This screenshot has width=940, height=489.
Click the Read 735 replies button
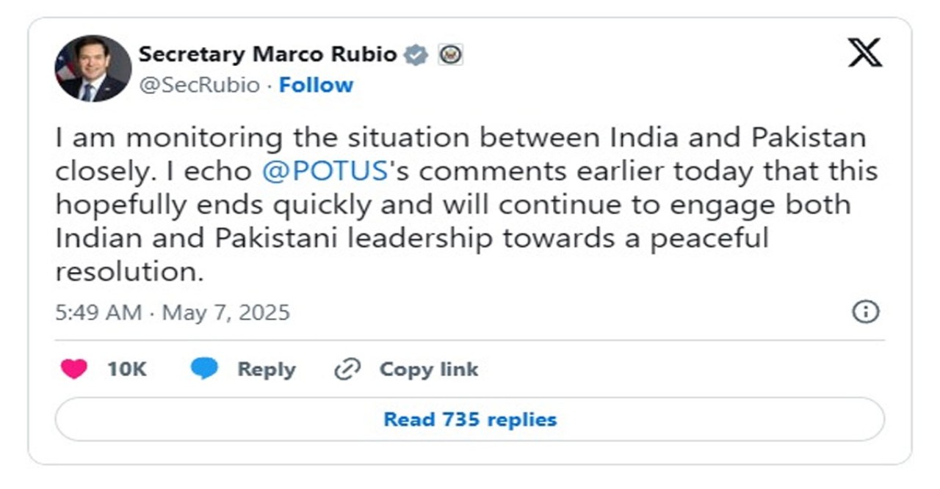click(x=470, y=419)
